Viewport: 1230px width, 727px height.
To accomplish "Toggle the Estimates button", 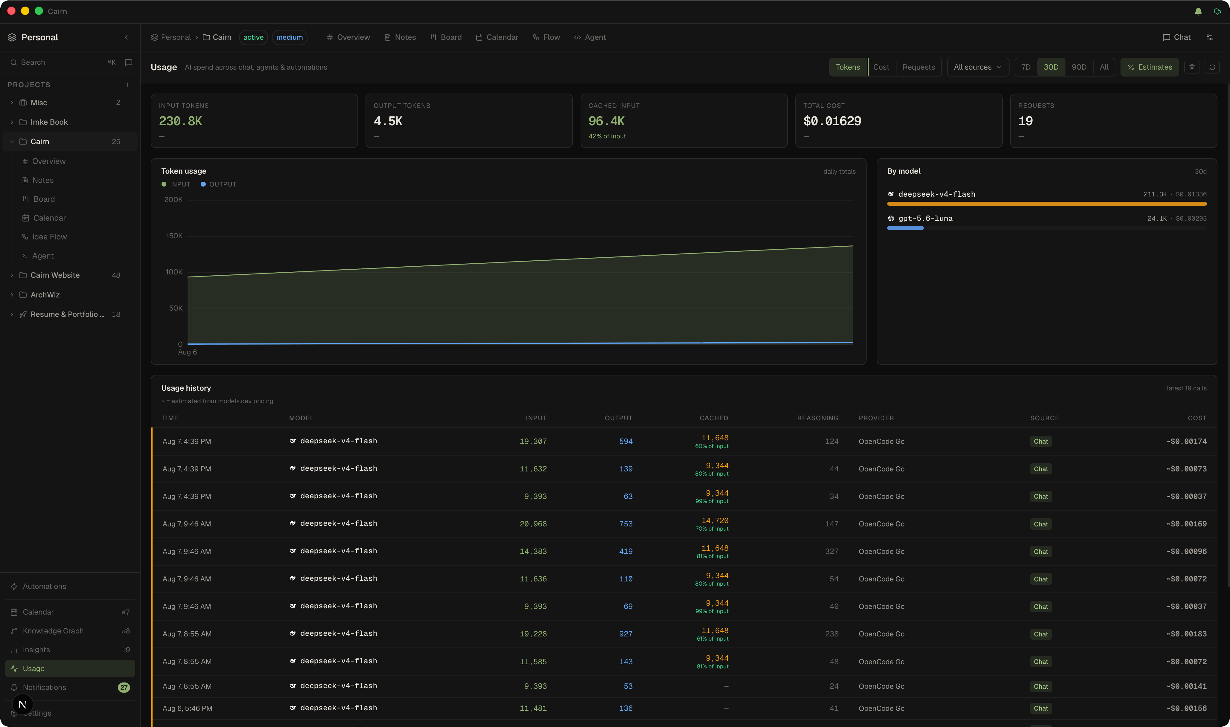I will pos(1149,67).
